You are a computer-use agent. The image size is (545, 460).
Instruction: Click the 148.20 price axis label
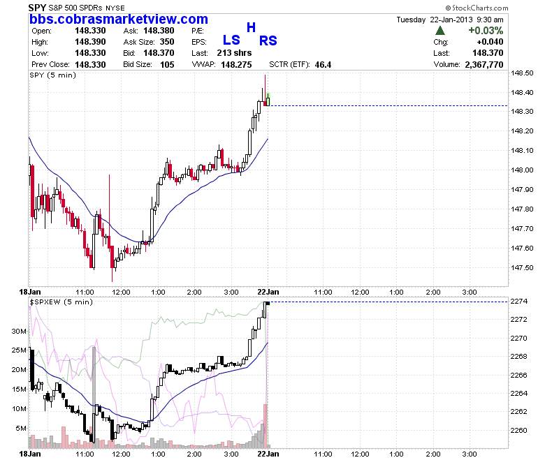522,131
